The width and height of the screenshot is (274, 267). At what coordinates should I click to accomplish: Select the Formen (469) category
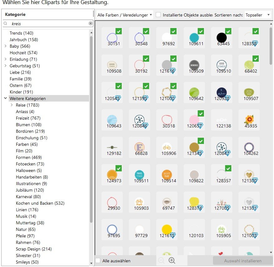coord(29,157)
